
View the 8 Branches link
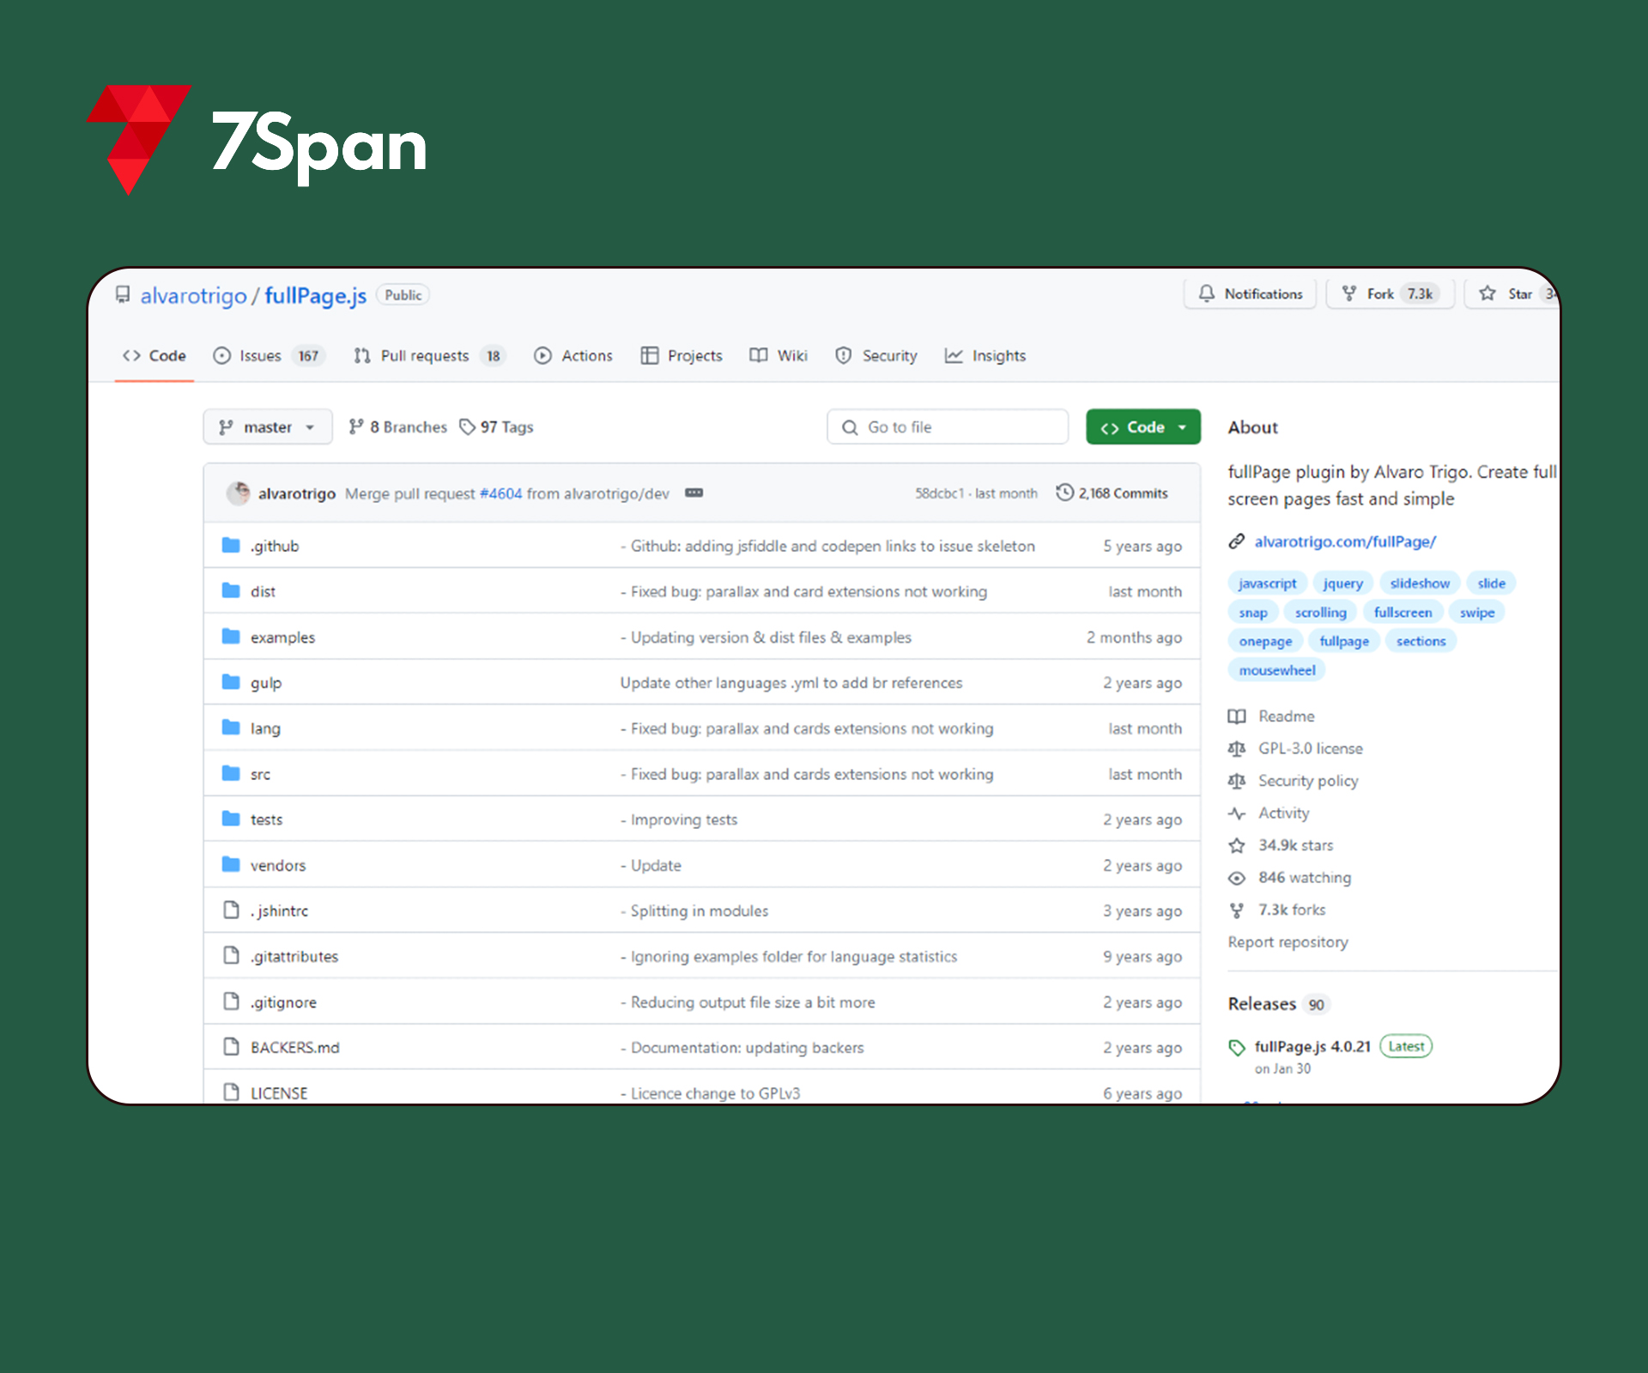pyautogui.click(x=397, y=426)
